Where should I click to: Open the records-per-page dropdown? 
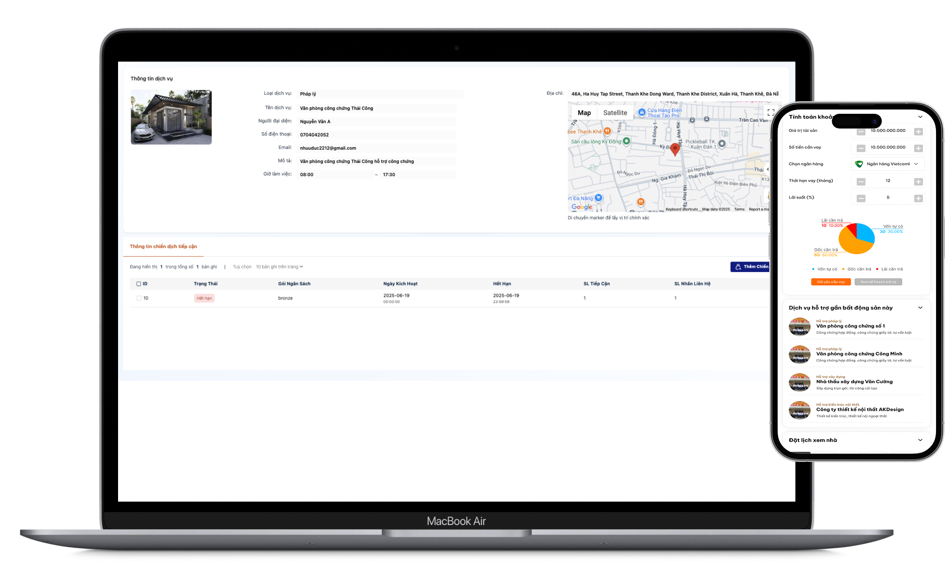279,267
